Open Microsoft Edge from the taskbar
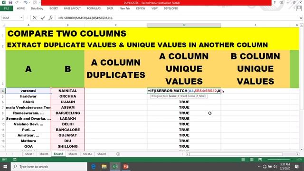 93,167
